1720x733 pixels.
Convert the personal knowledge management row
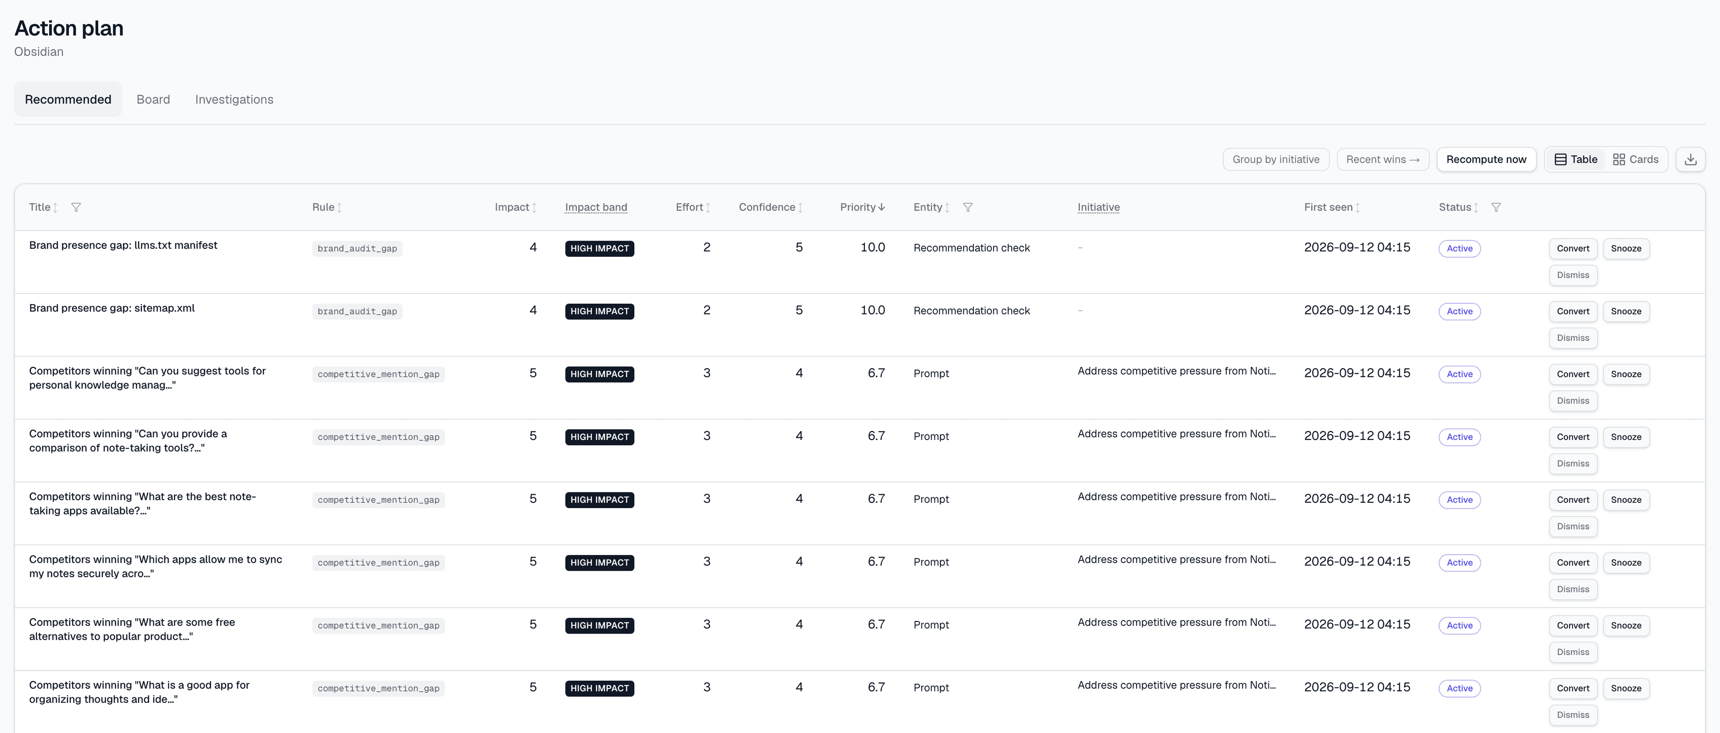pyautogui.click(x=1573, y=374)
